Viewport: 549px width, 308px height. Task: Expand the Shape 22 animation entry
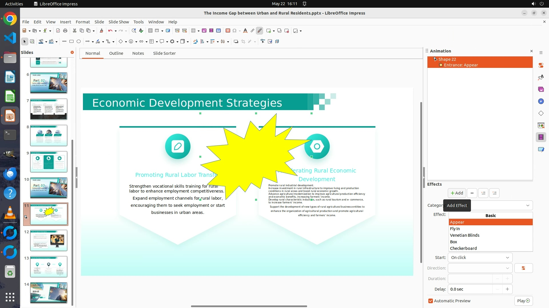click(435, 59)
